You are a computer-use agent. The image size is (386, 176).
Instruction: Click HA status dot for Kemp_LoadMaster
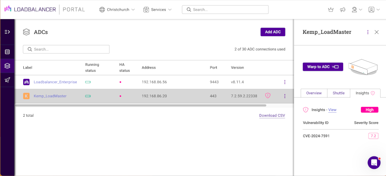pos(120,96)
